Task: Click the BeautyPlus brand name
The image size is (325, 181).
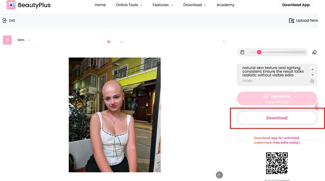Action: (x=34, y=5)
